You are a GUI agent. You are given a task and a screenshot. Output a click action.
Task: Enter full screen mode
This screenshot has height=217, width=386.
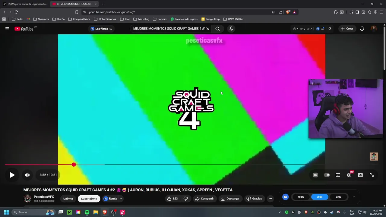(x=372, y=175)
